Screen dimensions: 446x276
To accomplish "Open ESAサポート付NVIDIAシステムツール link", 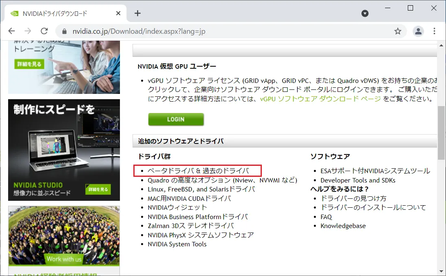I will pos(375,171).
